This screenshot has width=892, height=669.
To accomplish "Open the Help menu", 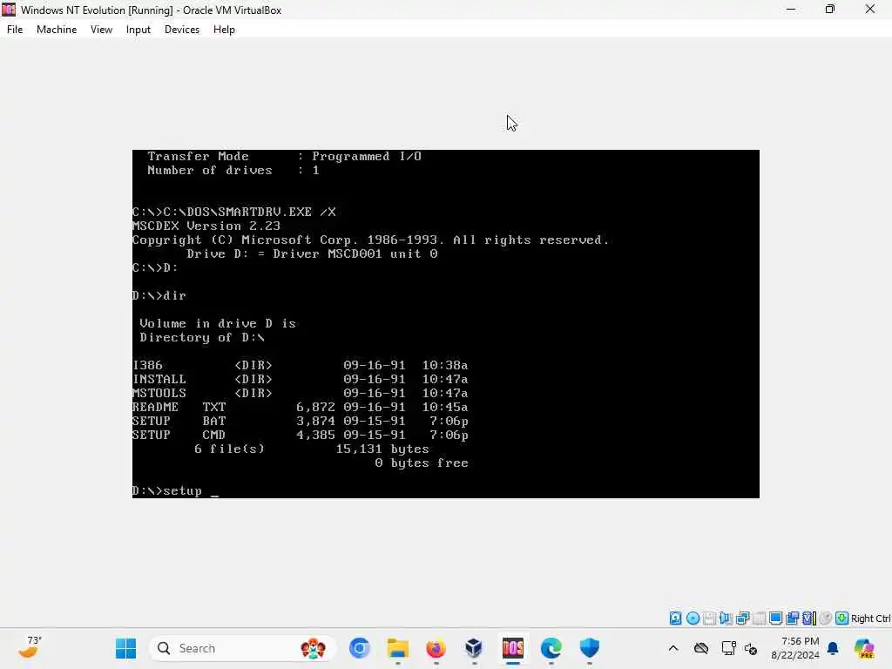I will (x=224, y=30).
